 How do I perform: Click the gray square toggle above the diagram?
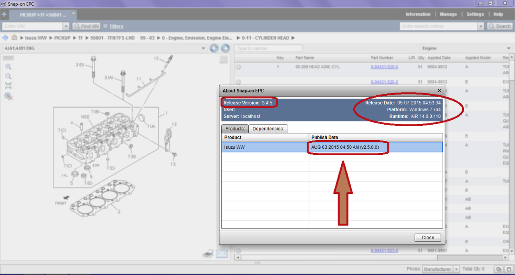click(224, 60)
